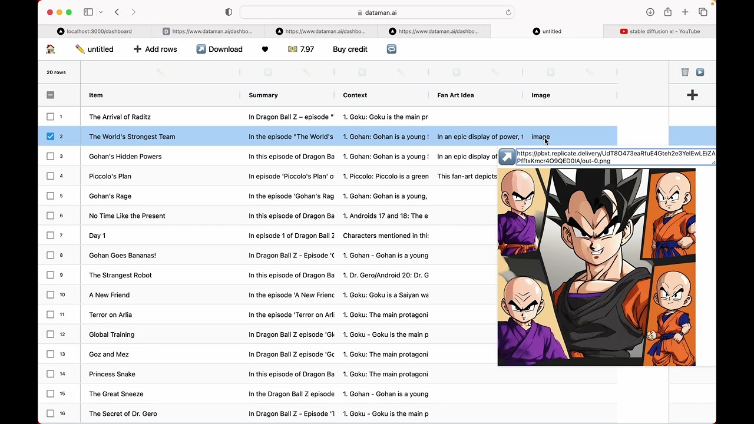Switch to the stable diffusion xl YouTube tab
Image resolution: width=754 pixels, height=424 pixels.
point(660,31)
